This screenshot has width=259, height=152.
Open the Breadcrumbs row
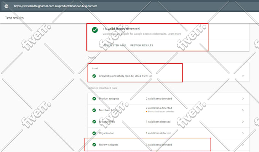[x=168, y=122]
